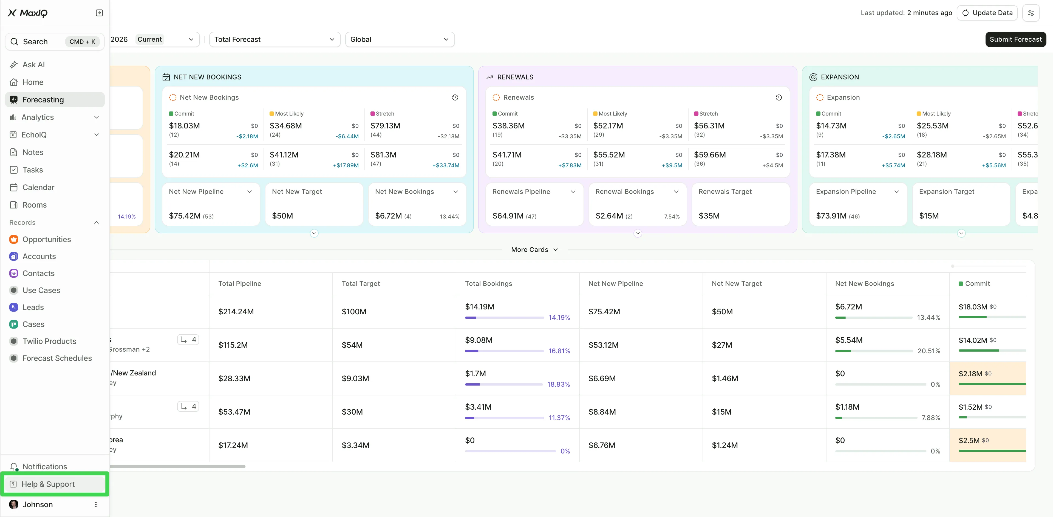Go to Home in the sidebar
Screen dimensions: 1053x517
click(x=55, y=82)
